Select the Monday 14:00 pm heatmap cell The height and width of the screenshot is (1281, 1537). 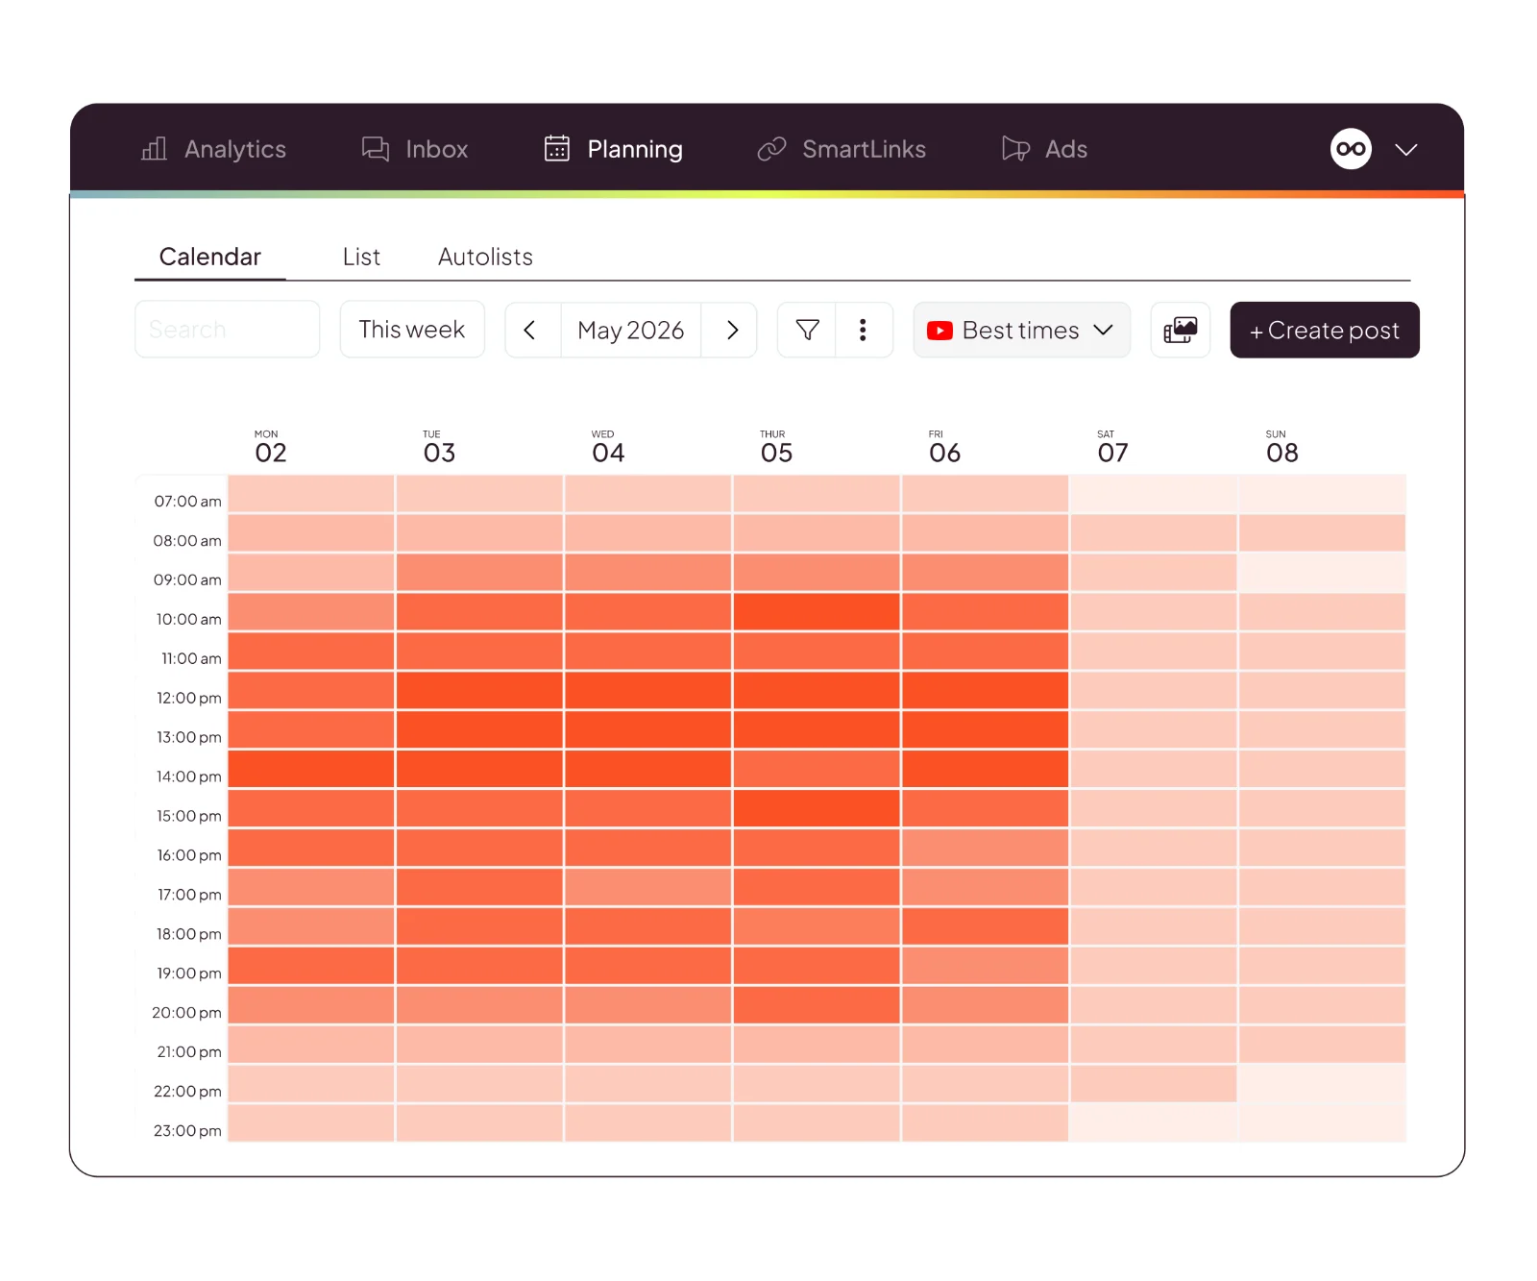(311, 769)
